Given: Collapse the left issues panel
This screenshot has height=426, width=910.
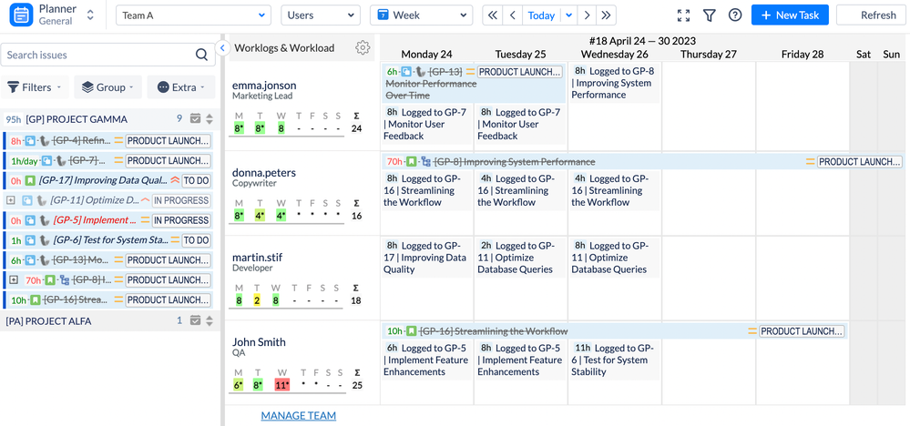Looking at the screenshot, I should tap(223, 48).
